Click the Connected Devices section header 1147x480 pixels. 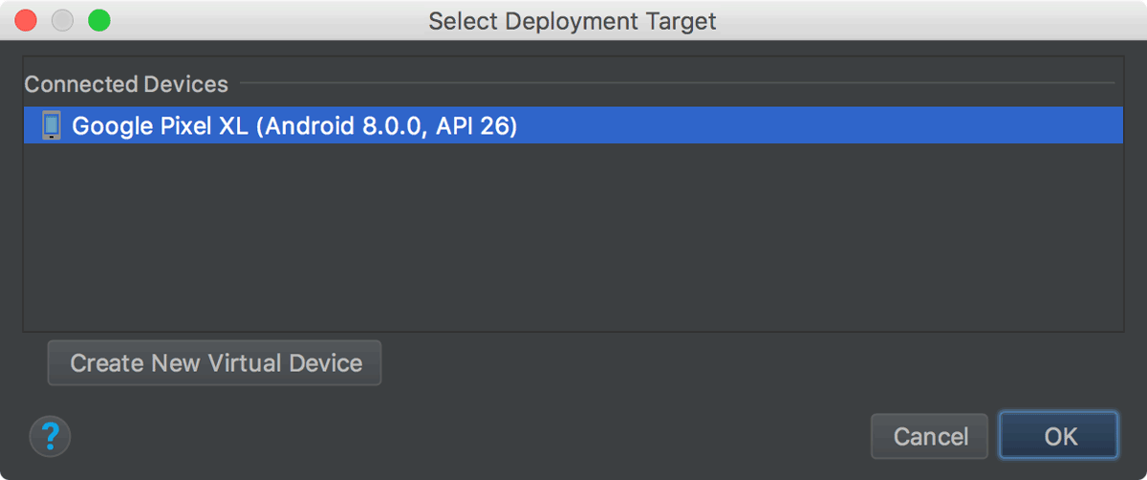(126, 84)
